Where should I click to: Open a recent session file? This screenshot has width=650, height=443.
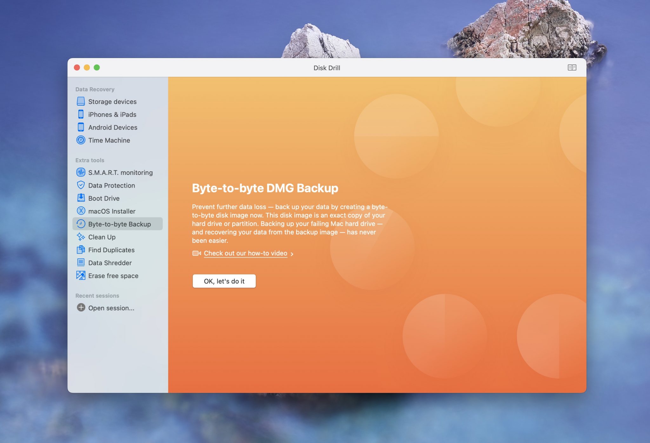(x=111, y=307)
